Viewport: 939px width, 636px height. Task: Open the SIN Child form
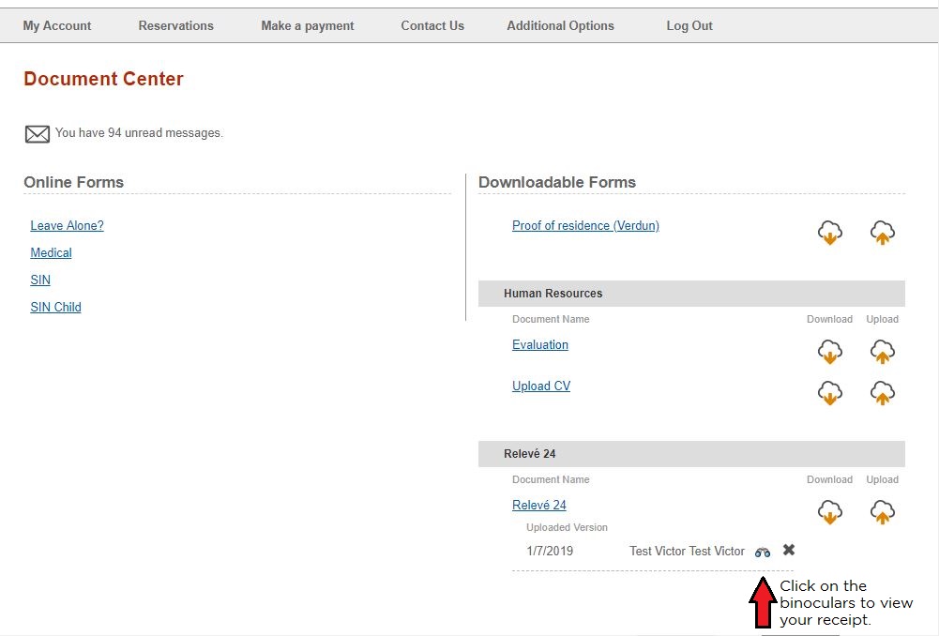point(55,308)
